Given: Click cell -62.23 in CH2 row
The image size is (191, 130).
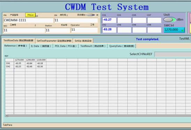Looking at the screenshot, I should [20, 67].
